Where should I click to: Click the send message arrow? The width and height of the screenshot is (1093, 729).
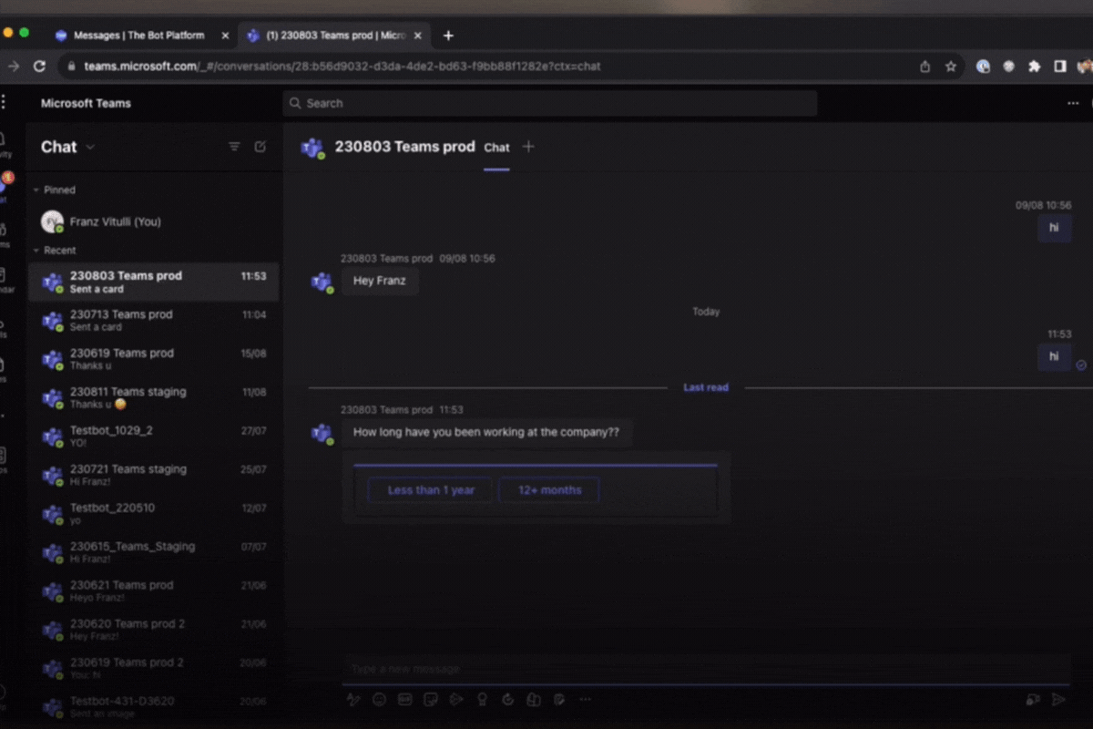point(1058,700)
